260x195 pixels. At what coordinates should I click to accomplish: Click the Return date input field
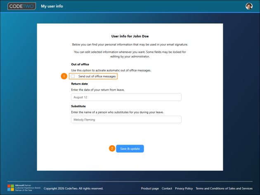(126, 97)
